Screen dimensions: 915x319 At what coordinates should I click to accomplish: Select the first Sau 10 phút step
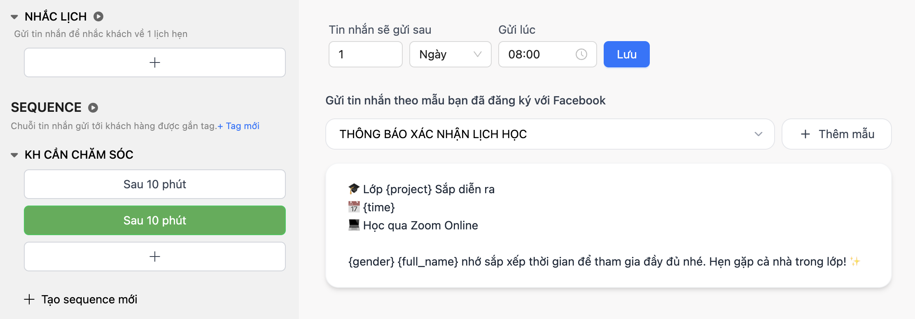point(155,184)
